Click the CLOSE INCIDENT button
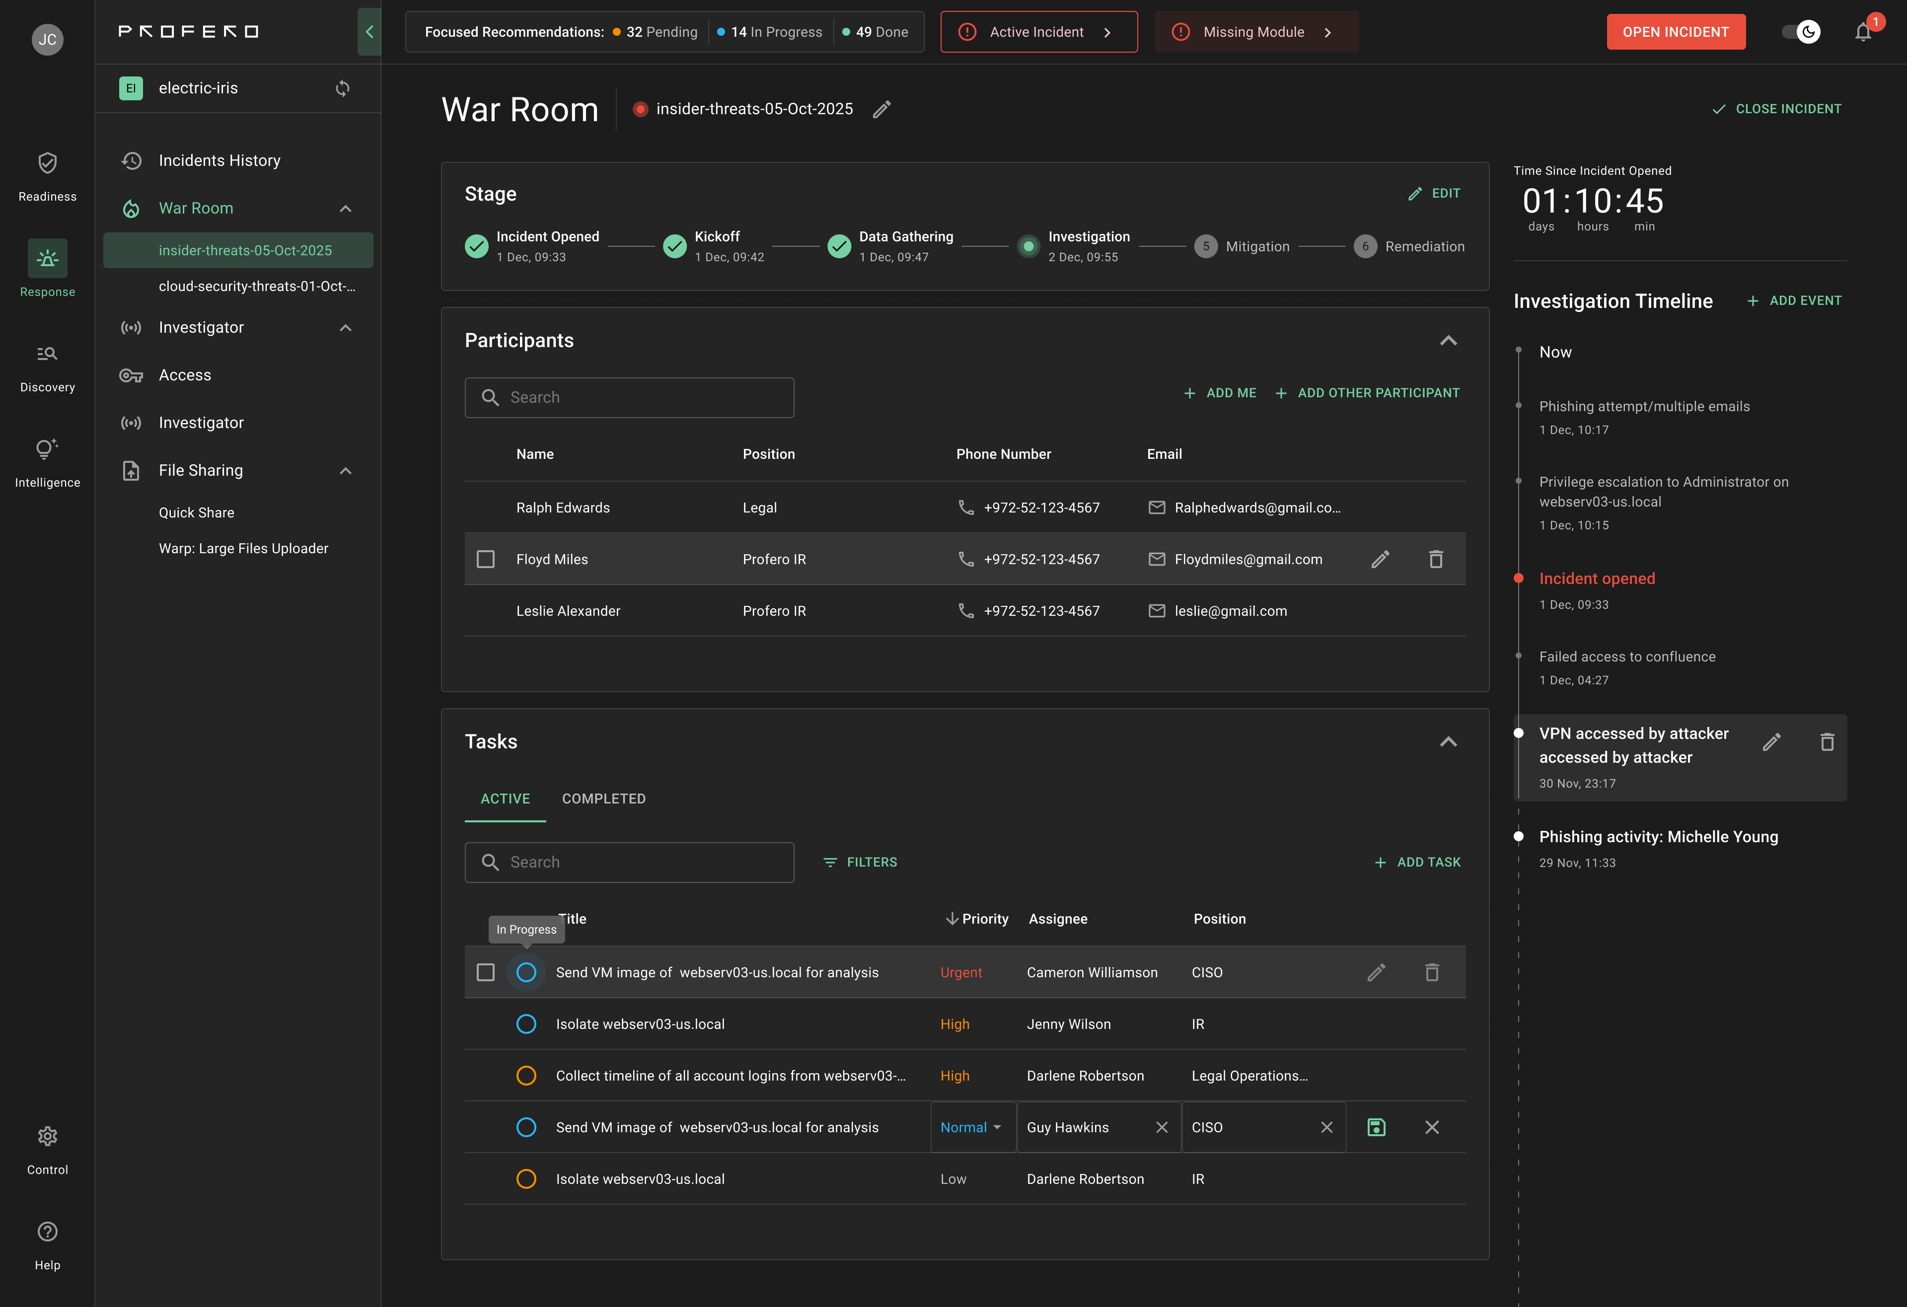 tap(1776, 107)
